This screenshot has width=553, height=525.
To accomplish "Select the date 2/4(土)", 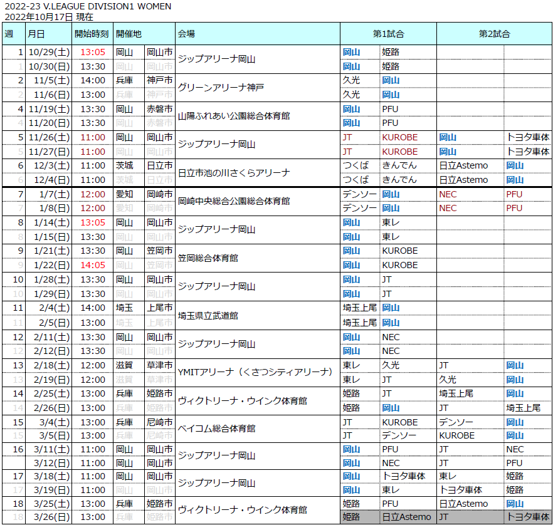I will 55,308.
